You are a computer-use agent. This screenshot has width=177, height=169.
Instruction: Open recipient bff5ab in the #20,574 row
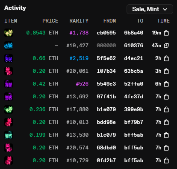(134, 148)
